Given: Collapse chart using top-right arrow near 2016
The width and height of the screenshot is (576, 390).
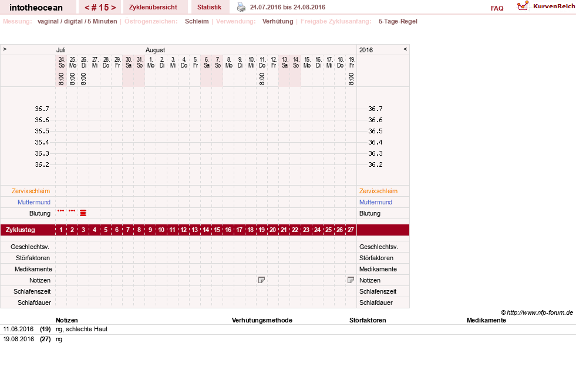Looking at the screenshot, I should coord(405,49).
